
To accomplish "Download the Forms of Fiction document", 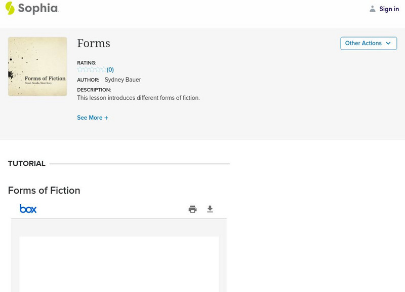I will click(210, 209).
